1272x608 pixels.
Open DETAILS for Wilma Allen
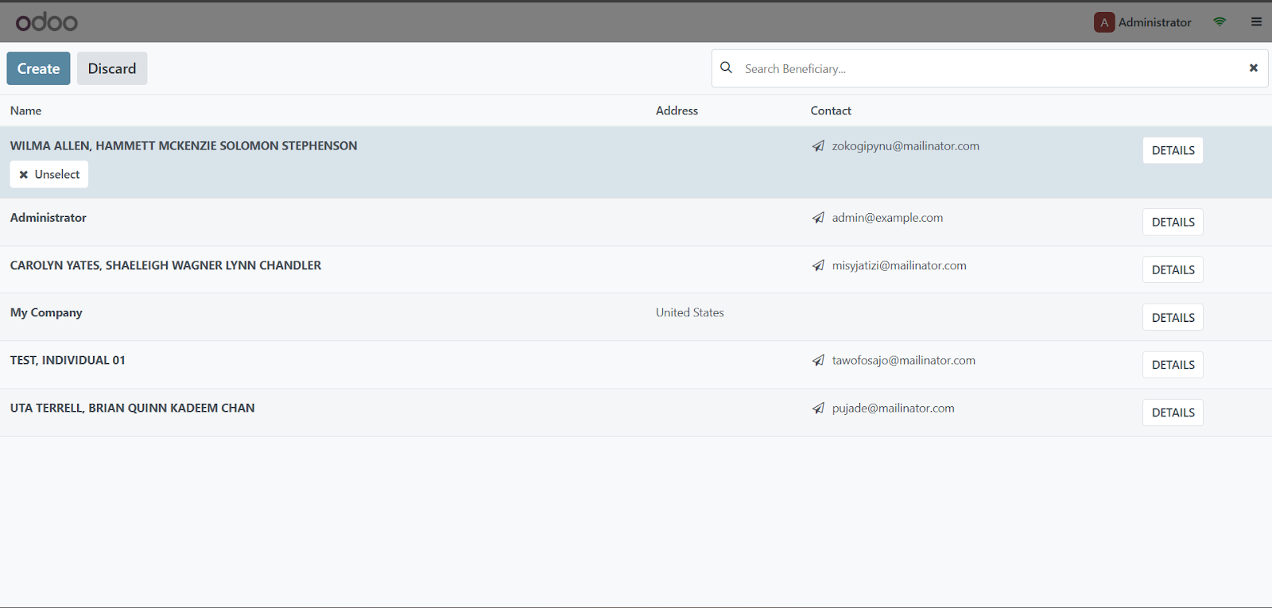(x=1173, y=150)
